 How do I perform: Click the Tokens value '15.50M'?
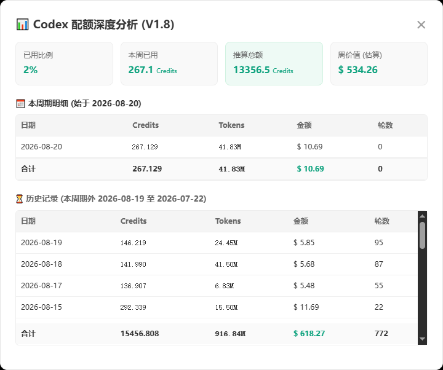point(226,307)
